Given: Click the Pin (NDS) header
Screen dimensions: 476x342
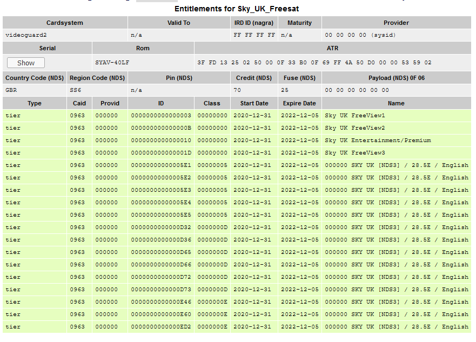Looking at the screenshot, I should pos(179,78).
